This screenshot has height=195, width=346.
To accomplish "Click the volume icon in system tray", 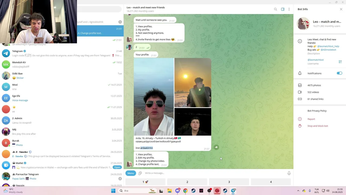I will tap(328, 191).
